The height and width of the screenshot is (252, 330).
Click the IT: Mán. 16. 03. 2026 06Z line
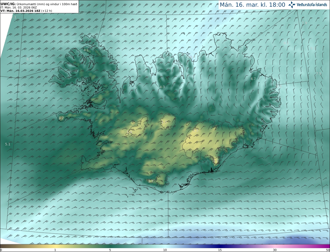19,8
